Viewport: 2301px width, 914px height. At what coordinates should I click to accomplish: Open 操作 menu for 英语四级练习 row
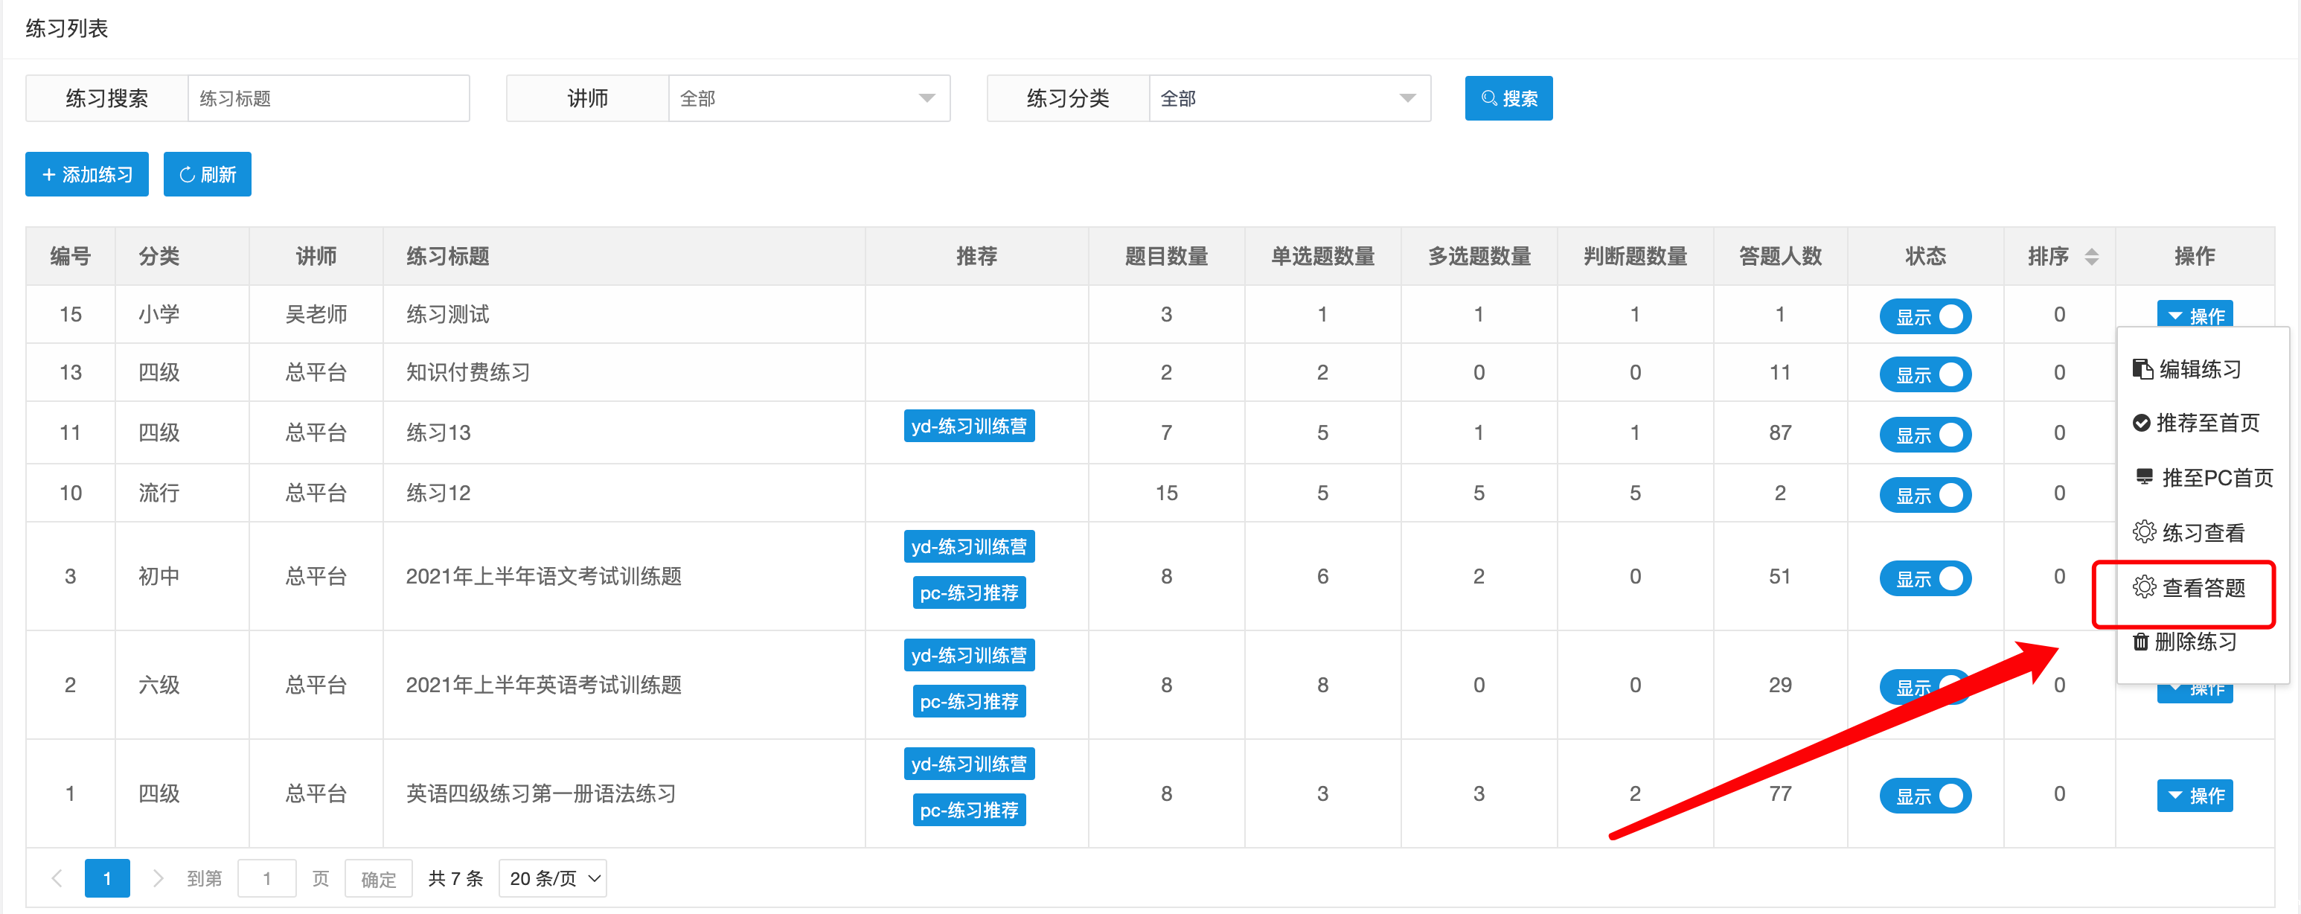pos(2194,795)
